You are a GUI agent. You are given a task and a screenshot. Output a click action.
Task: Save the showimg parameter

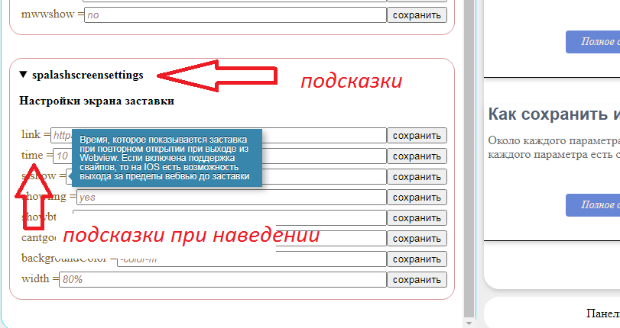417,197
